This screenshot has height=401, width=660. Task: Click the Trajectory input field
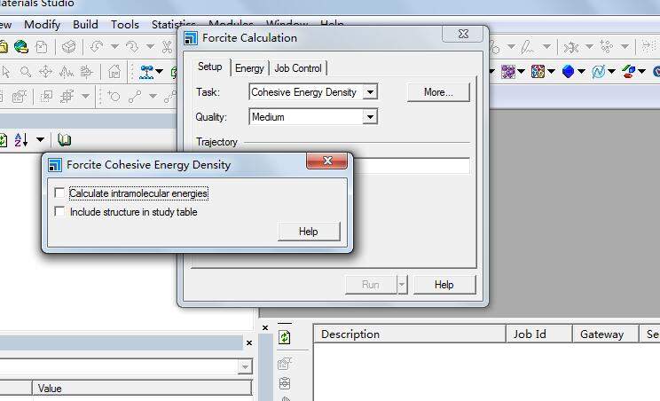pyautogui.click(x=412, y=165)
